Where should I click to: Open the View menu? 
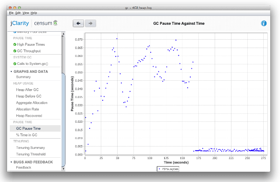tap(26, 13)
